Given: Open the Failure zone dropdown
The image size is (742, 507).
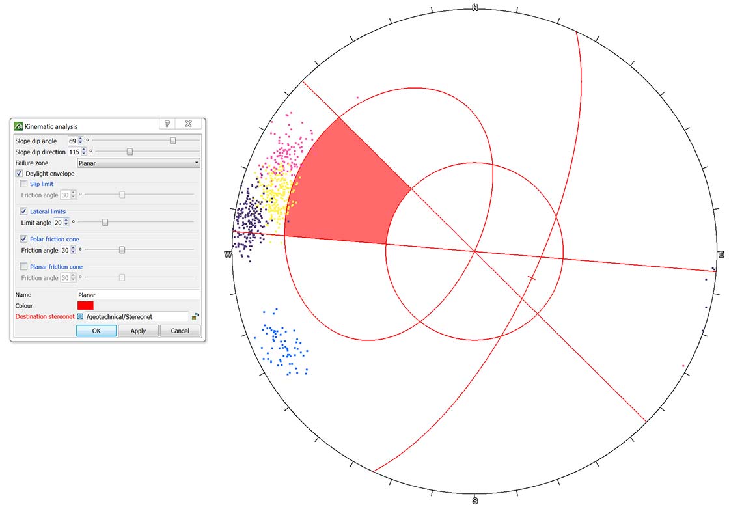Looking at the screenshot, I should coord(139,163).
